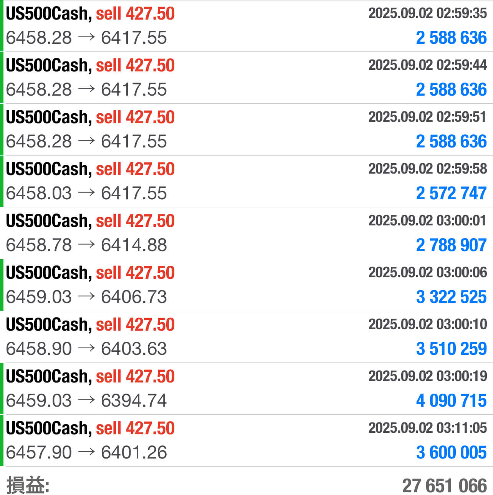The height and width of the screenshot is (495, 493).
Task: Tap price range 6459.03 → 6394.74
Action: tap(86, 401)
